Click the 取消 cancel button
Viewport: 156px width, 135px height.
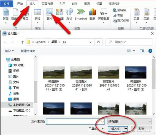(x=141, y=129)
